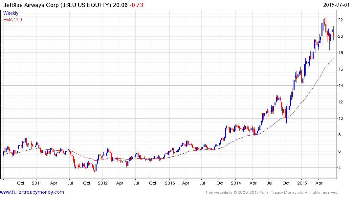Click the 16 price axis label

[x=341, y=69]
